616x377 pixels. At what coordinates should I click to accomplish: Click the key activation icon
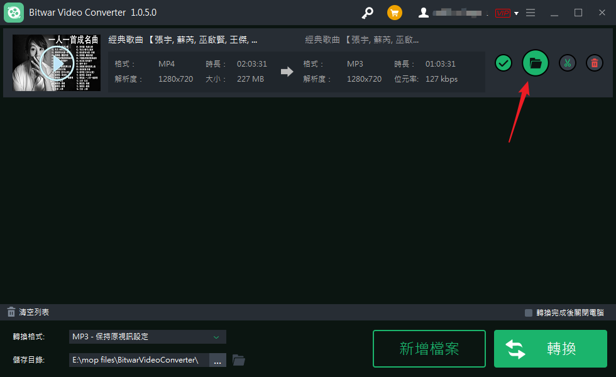click(x=368, y=13)
